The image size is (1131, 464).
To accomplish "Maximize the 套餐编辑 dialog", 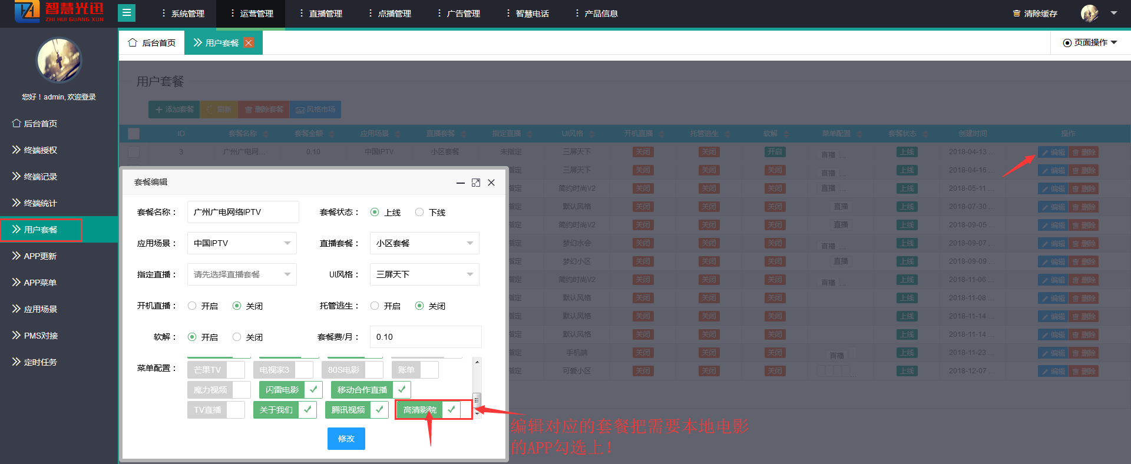I will tap(476, 183).
